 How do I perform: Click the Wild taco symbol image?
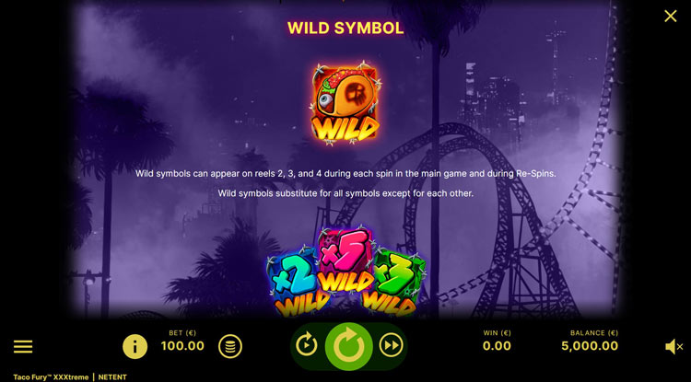pos(345,104)
